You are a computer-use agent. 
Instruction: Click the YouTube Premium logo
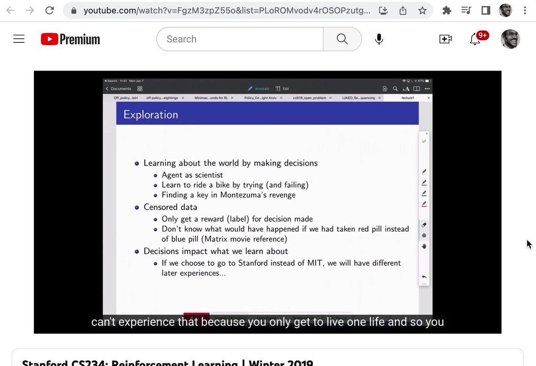tap(71, 39)
